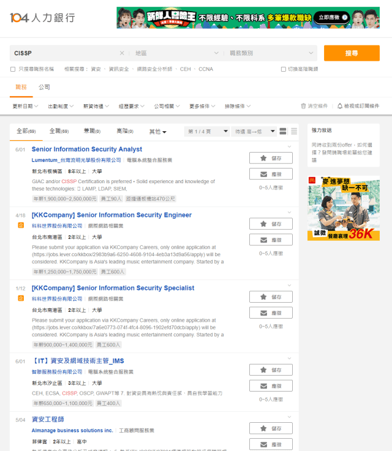Clear the CISSP keyword with the X icon
The height and width of the screenshot is (451, 392).
122,53
